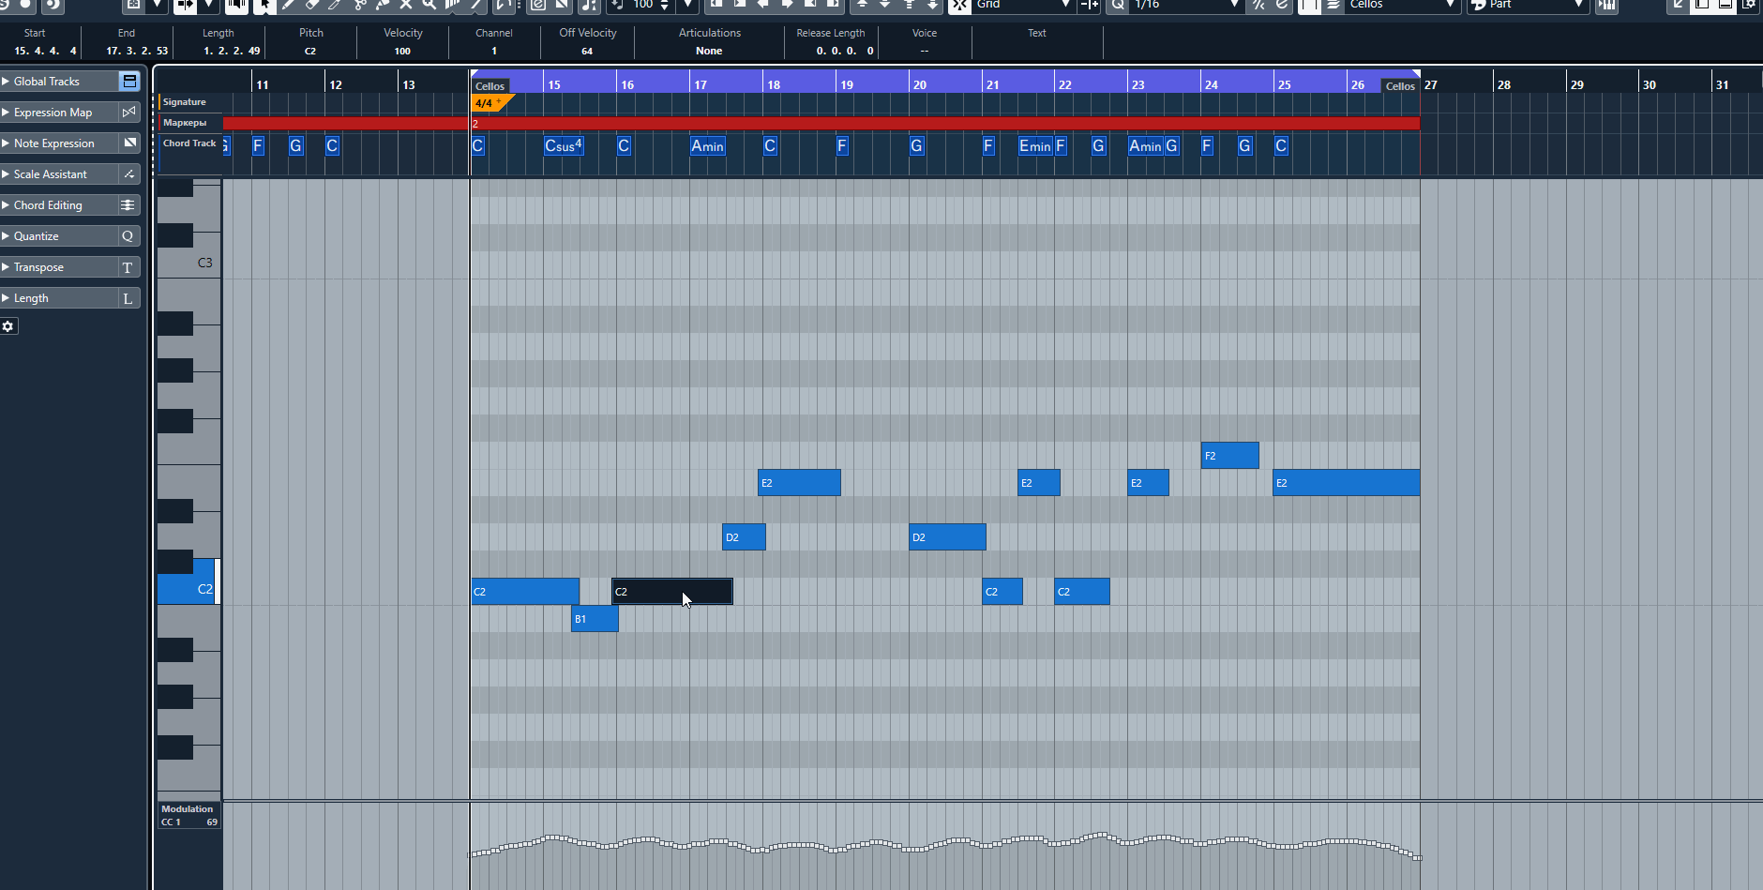Open Global Tracks settings icon
1763x890 pixels.
coord(129,82)
